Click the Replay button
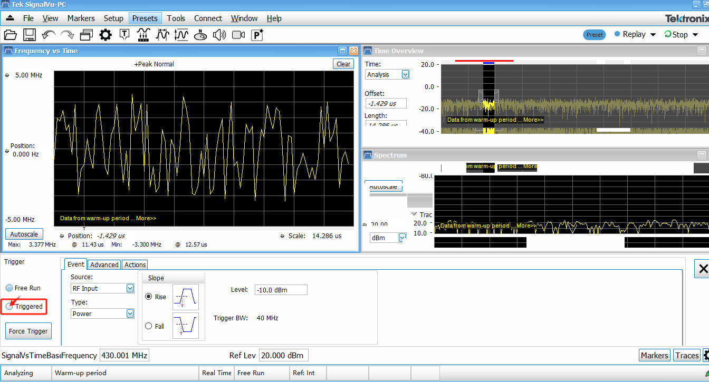Screen dimensions: 709x382 [630, 34]
